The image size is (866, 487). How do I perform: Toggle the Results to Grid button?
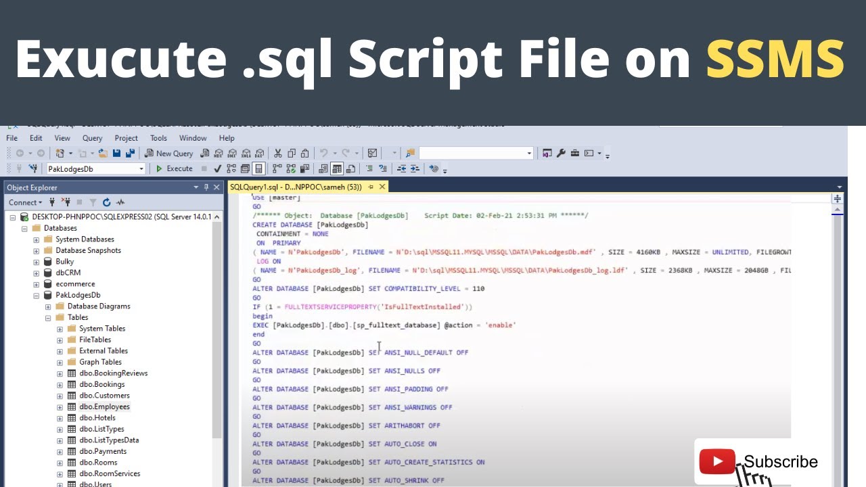[337, 168]
